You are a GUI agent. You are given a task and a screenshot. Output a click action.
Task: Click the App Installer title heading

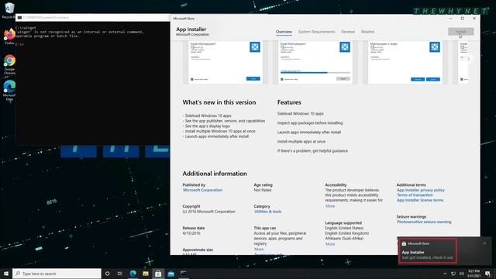[191, 29]
